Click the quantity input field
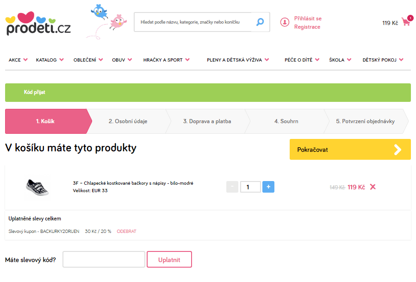The image size is (416, 282). [250, 187]
